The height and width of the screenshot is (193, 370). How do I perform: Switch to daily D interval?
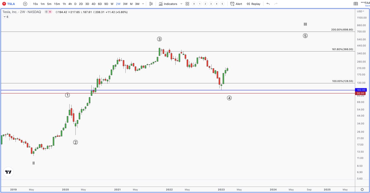coord(75,4)
